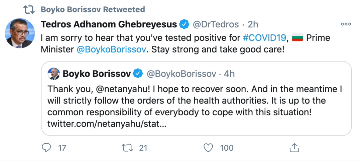Click the Bulgarian flag emoji
This screenshot has width=361, height=161.
click(x=297, y=37)
